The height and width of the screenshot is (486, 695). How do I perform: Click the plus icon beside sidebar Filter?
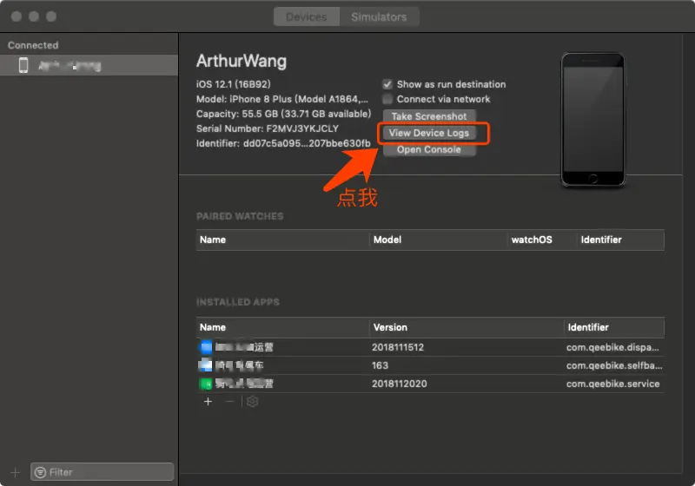point(15,472)
